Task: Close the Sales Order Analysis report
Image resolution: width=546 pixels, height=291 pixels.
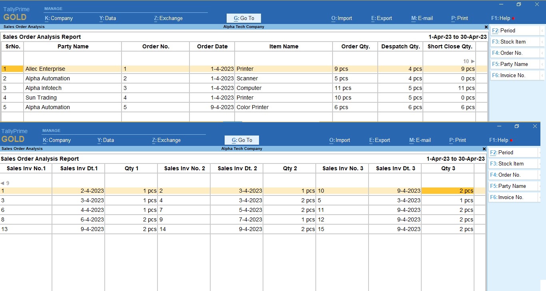Action: [486, 27]
